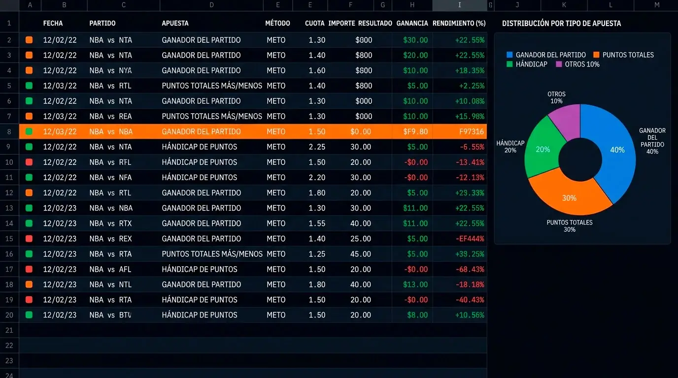
Task: Select the green status marker beside NBA vs RTX
Action: (29, 223)
